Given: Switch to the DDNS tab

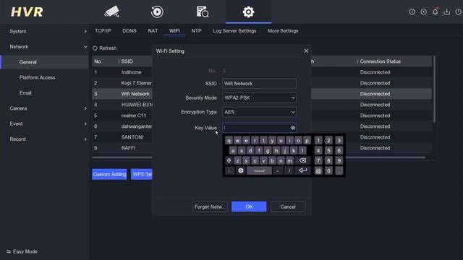Looking at the screenshot, I should point(129,30).
